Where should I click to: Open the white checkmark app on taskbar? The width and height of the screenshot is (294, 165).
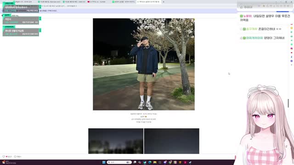tap(190, 162)
